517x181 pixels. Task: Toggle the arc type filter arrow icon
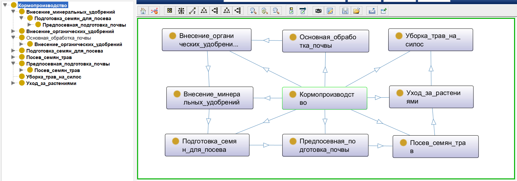(x=303, y=11)
